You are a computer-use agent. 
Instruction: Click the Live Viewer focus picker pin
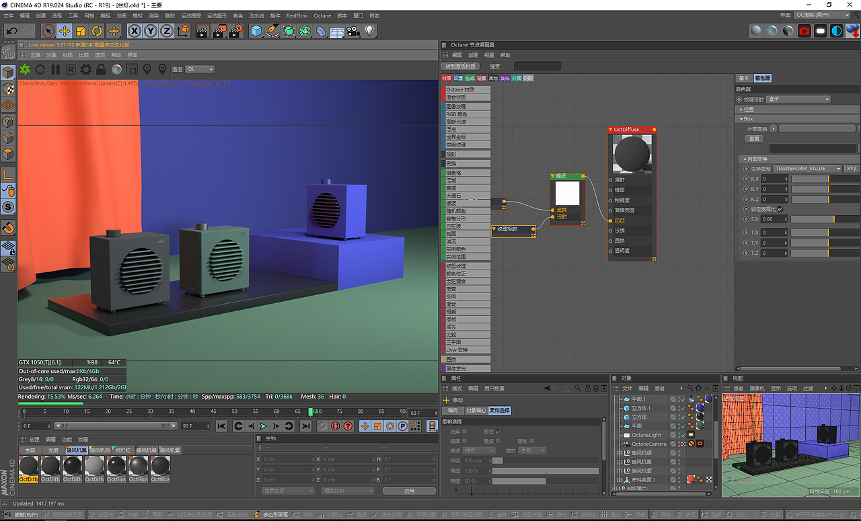[x=147, y=69]
